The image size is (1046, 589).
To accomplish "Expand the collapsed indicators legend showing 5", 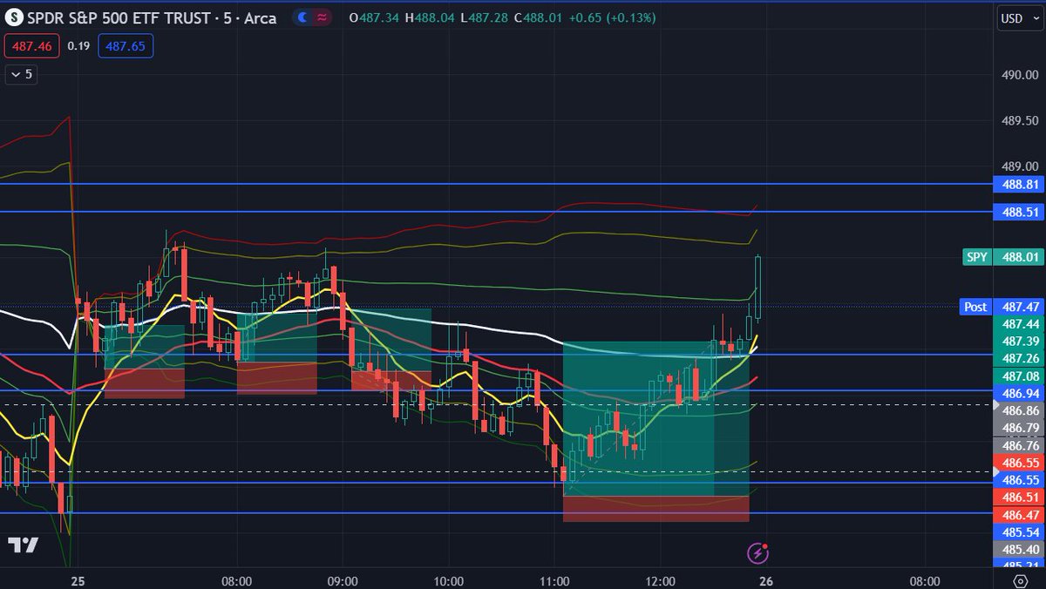I will click(x=22, y=74).
